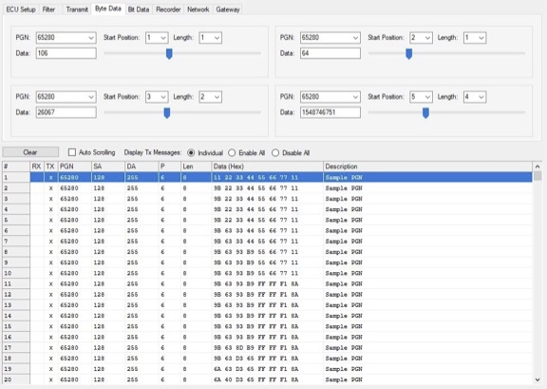Switch to the Gateway tab
Viewport: 547px width, 389px height.
click(228, 10)
